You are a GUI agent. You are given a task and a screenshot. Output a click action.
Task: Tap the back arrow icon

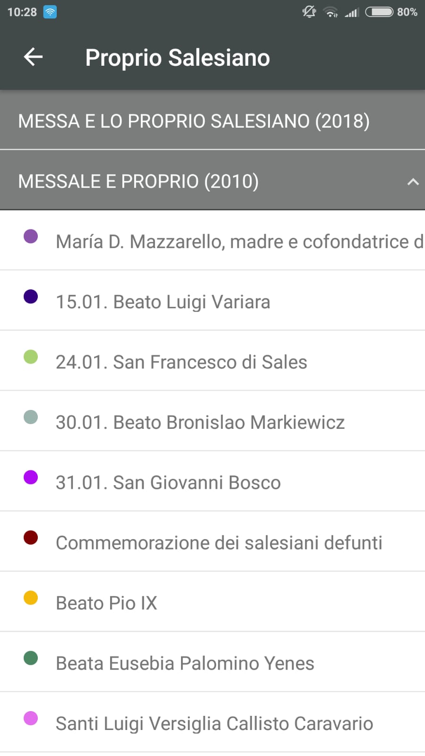click(33, 57)
